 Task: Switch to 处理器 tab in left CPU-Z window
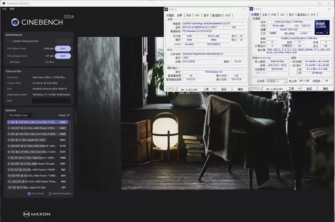coord(170,15)
